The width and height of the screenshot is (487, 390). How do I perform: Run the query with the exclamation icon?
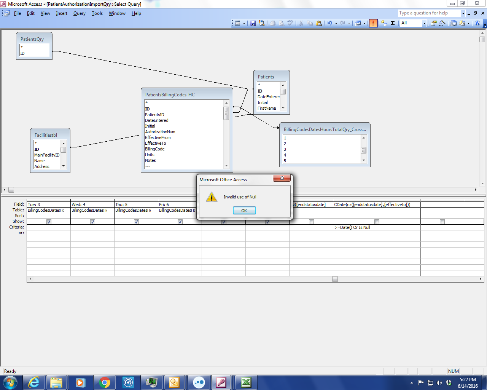pos(373,23)
